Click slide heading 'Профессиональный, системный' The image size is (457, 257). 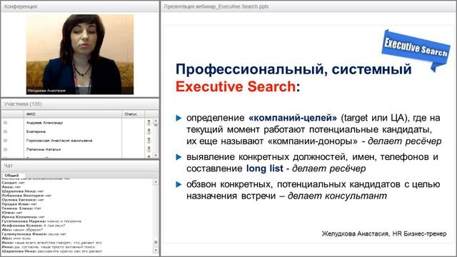point(293,69)
